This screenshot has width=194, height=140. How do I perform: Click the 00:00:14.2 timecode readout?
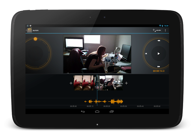[159, 71]
